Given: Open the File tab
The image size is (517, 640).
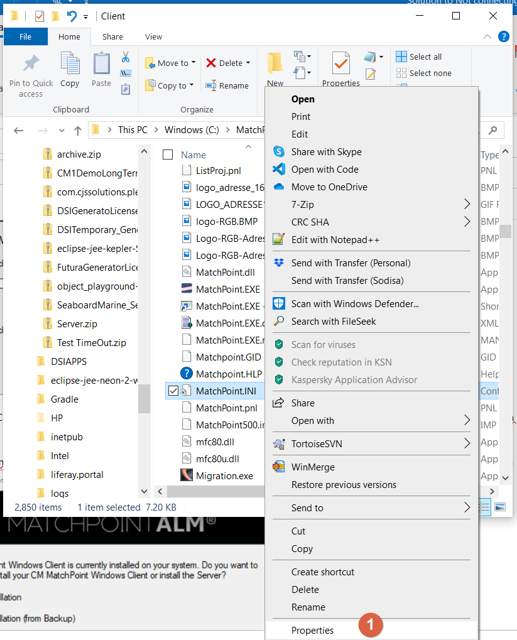Looking at the screenshot, I should [25, 36].
